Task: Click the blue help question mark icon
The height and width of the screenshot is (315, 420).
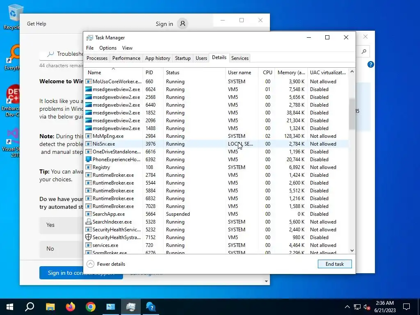Action: 371,64
